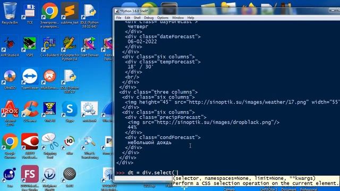Select the icon right of the FS shortcut
This screenshot has height=191, width=340.
coord(49,178)
